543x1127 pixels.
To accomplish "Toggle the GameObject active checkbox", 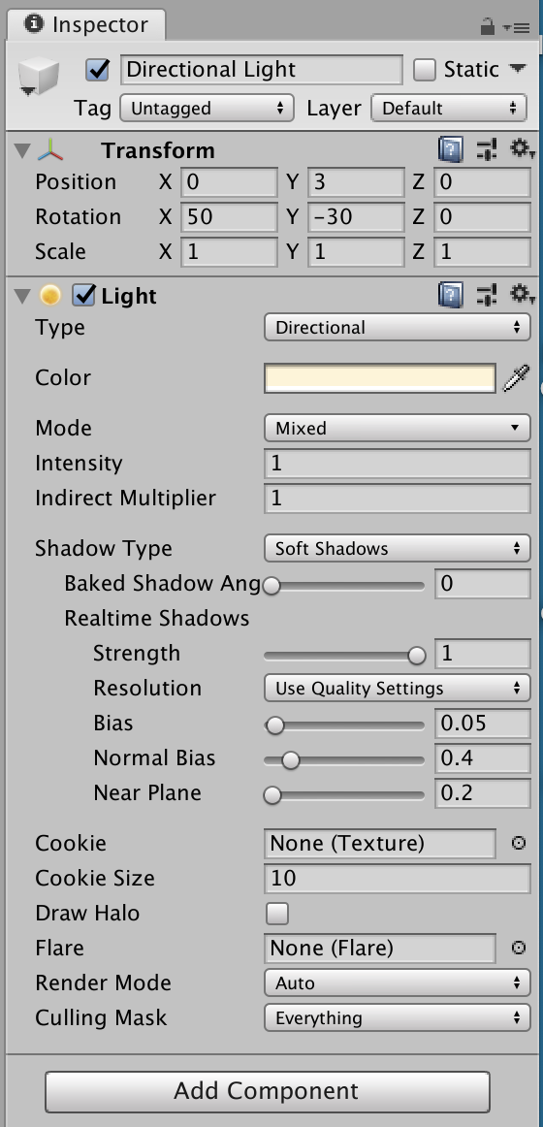I will [97, 70].
